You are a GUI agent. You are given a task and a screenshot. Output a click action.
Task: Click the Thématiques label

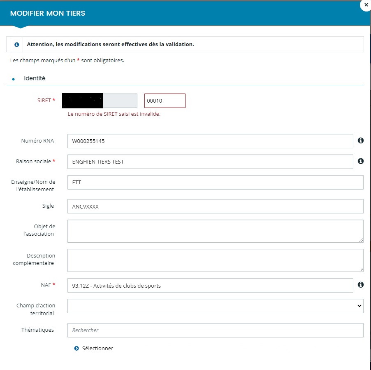click(37, 330)
